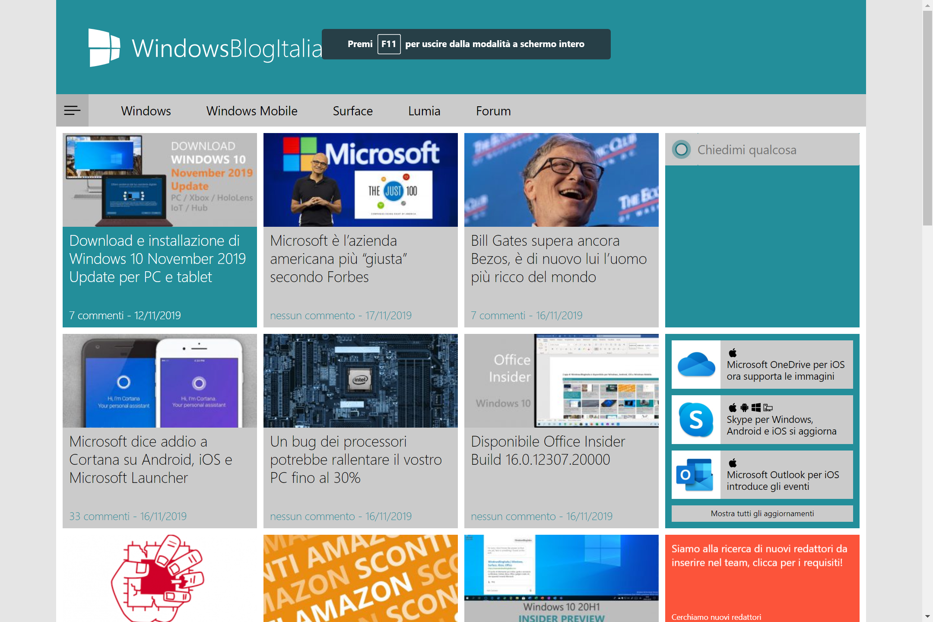Click the Amazon sconti orange thumbnail
The width and height of the screenshot is (933, 622).
coord(361,578)
